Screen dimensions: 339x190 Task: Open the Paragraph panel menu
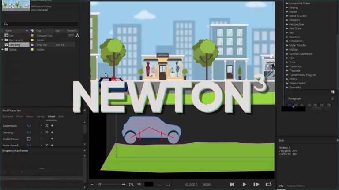point(332,99)
